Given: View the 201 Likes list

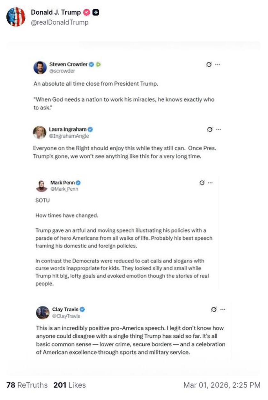Looking at the screenshot, I should point(70,385).
